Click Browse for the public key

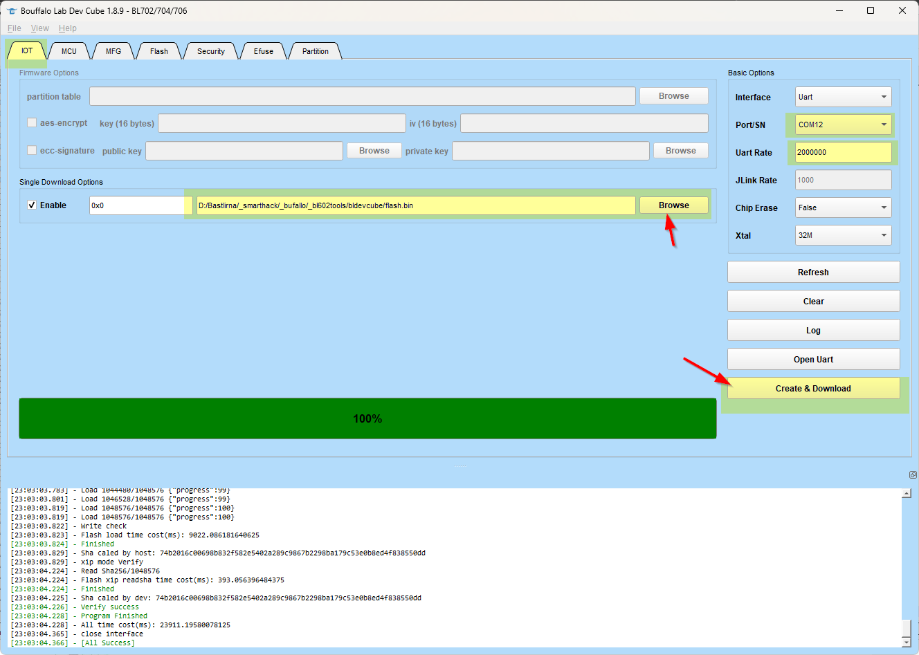click(x=374, y=151)
